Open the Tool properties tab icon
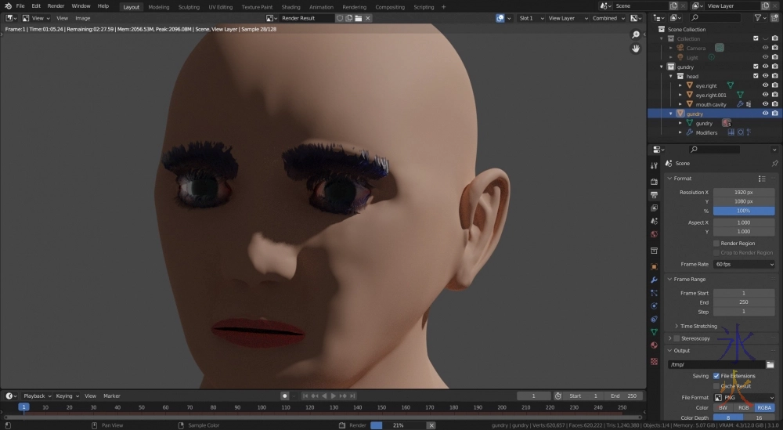Screen dimensions: 783x430 pos(654,165)
